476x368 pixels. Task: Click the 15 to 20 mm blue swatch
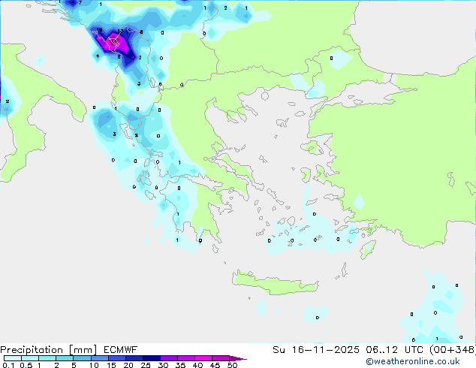coord(116,358)
